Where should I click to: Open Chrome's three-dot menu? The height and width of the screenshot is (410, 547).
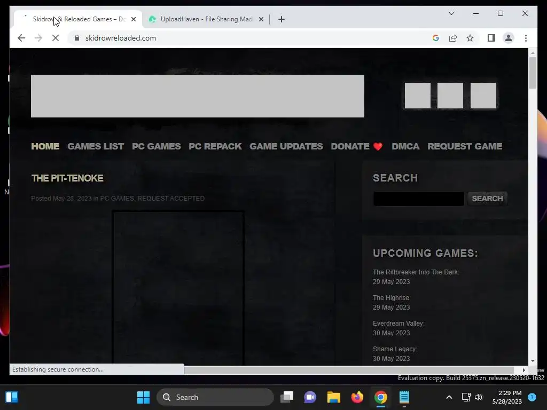(x=526, y=38)
